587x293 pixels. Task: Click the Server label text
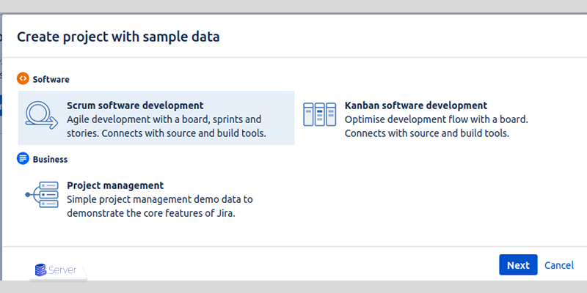(62, 270)
